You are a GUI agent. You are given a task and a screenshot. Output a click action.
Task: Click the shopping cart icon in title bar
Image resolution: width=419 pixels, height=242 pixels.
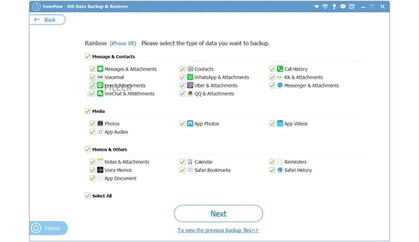pos(316,6)
